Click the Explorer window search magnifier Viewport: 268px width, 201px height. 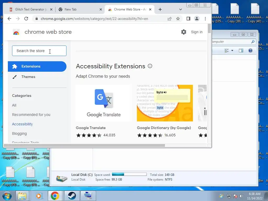253,42
